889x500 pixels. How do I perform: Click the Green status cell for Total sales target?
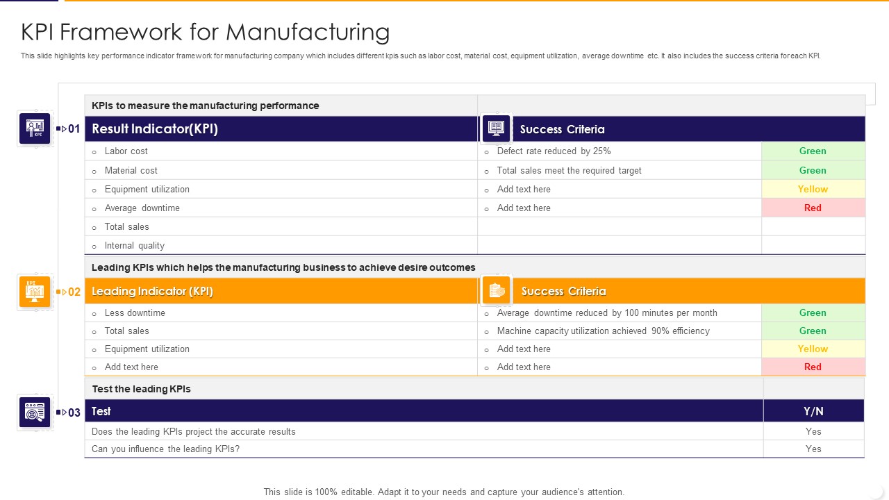[813, 170]
